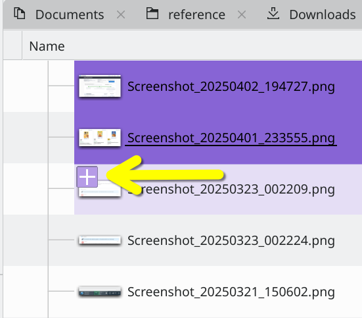The image size is (362, 318).
Task: Sort by the Name column header
Action: (x=47, y=46)
